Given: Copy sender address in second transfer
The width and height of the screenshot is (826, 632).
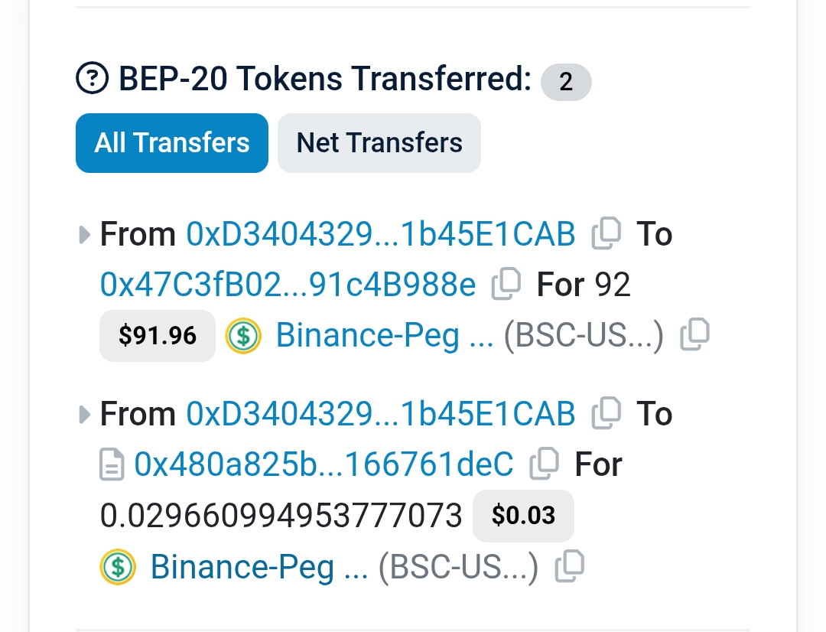Looking at the screenshot, I should [606, 414].
